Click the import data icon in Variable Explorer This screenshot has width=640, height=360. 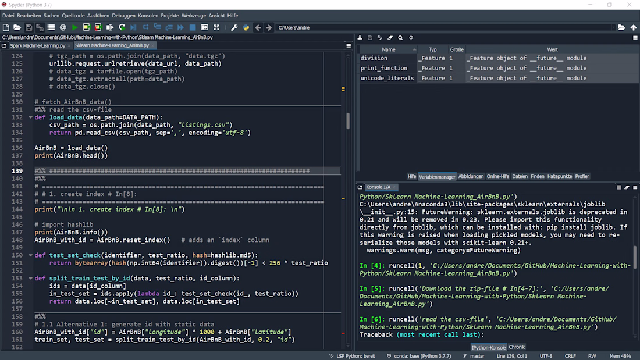tap(360, 38)
